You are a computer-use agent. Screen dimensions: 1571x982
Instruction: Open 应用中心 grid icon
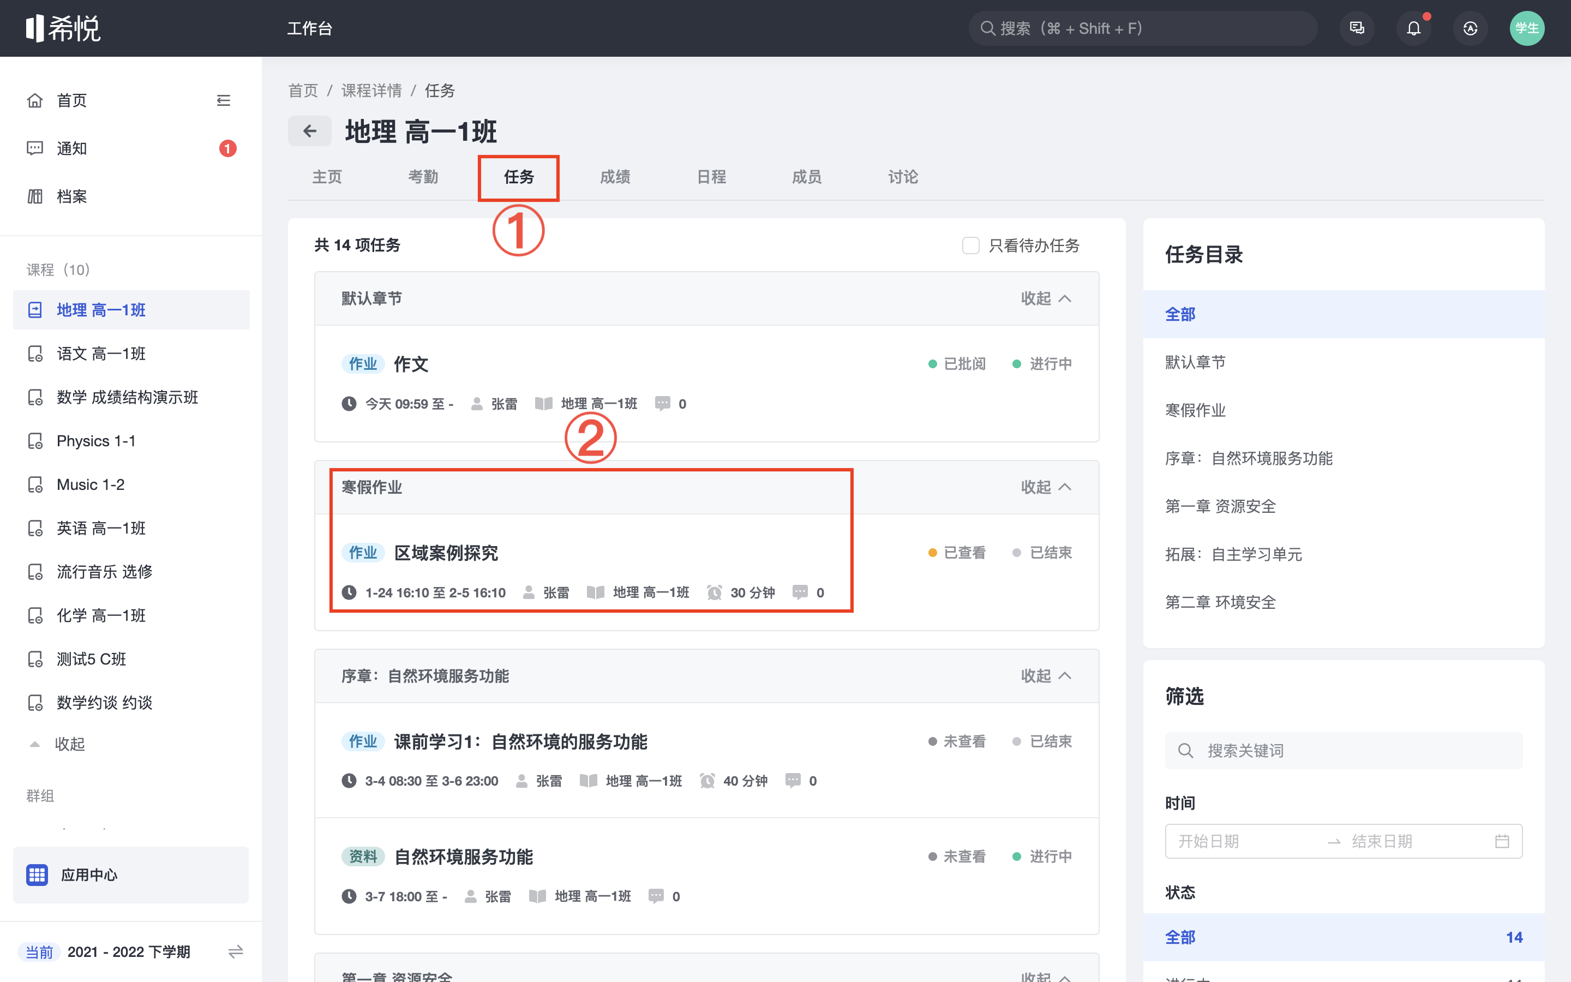37,875
